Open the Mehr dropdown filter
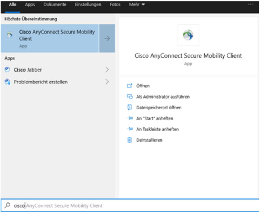261x212 pixels. click(137, 5)
